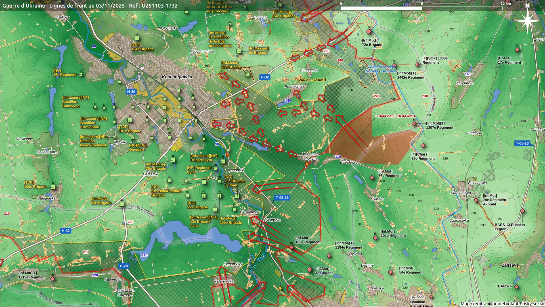Click the 104e Brigade green square marker
This screenshot has width=545, height=307.
[137, 38]
